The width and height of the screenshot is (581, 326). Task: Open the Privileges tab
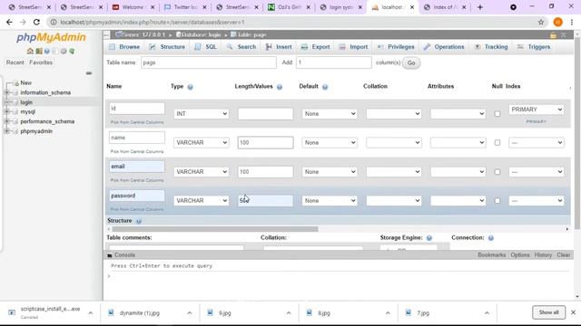[x=396, y=47]
